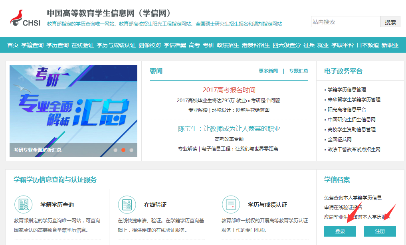The height and width of the screenshot is (245, 406).
Task: Open the 高考改革专题 link
Action: coord(229,139)
